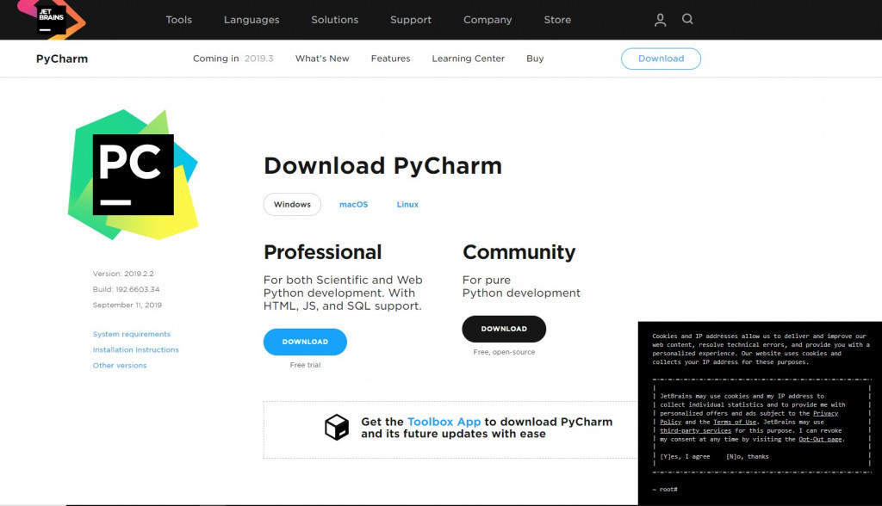882x506 pixels.
Task: Open the Learning Center link
Action: [468, 59]
